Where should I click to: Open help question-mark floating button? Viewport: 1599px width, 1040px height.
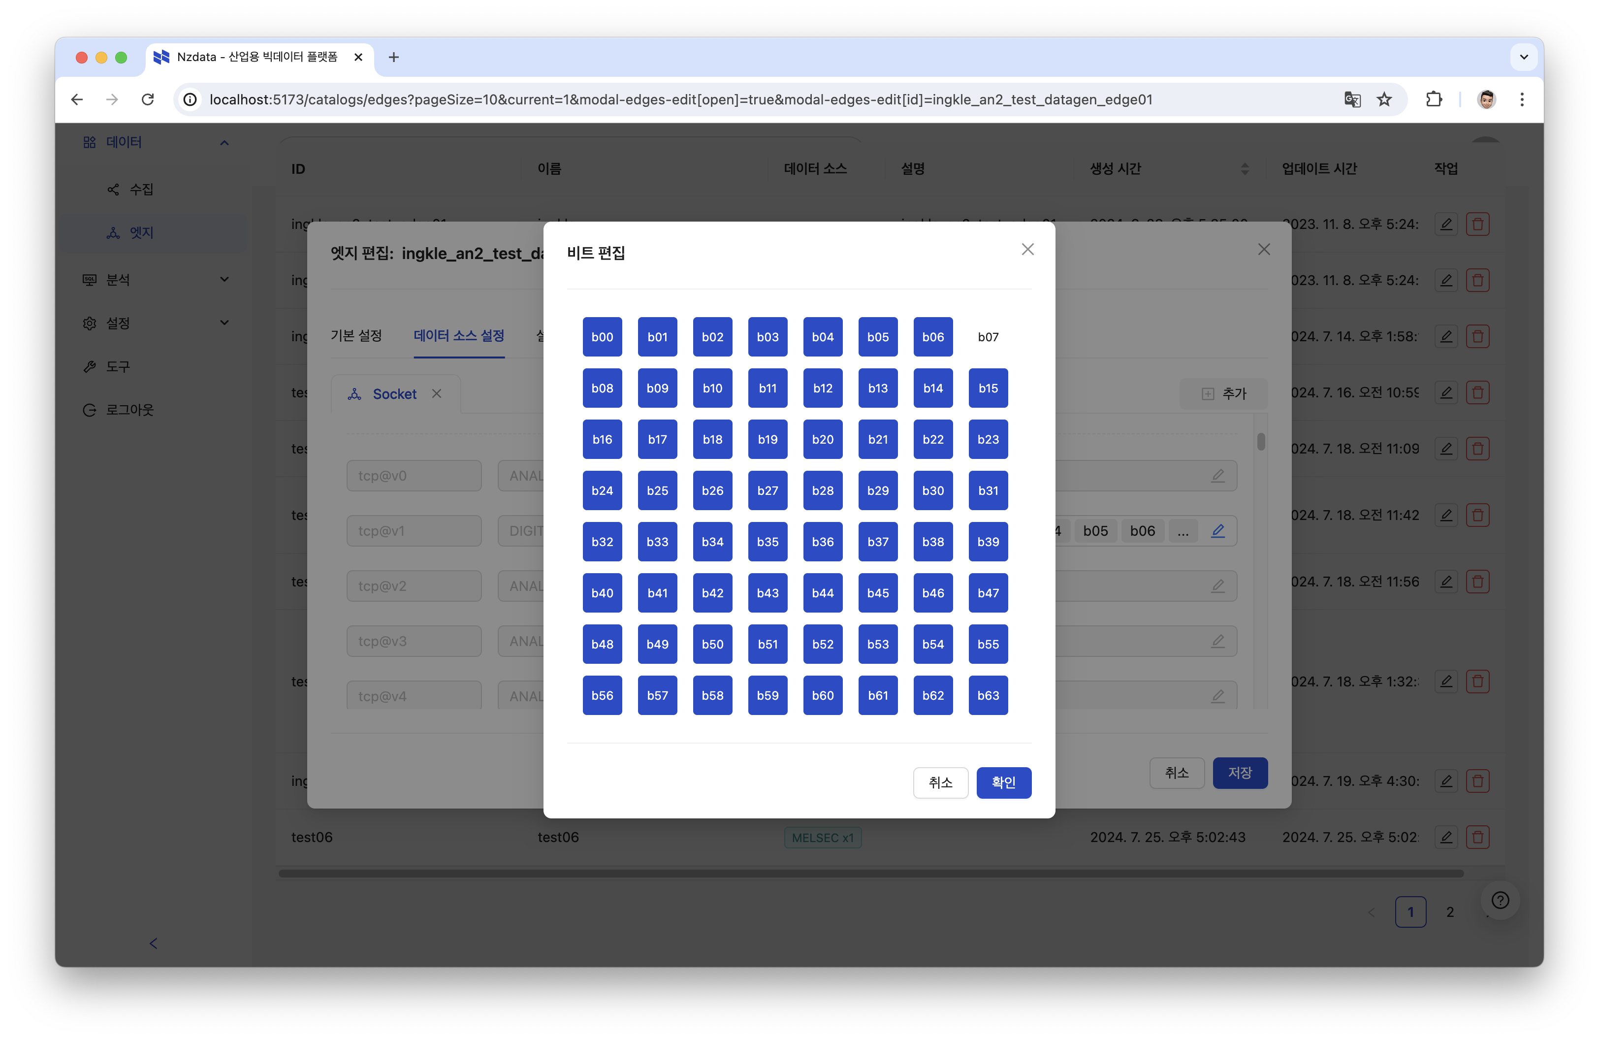pos(1500,900)
